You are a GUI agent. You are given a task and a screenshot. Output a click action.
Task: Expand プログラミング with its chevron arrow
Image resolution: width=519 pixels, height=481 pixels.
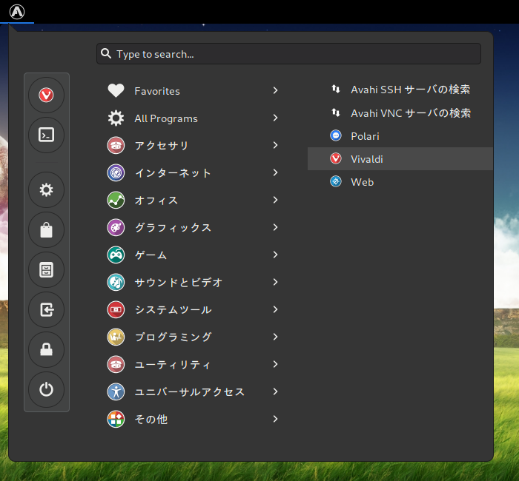tap(275, 337)
